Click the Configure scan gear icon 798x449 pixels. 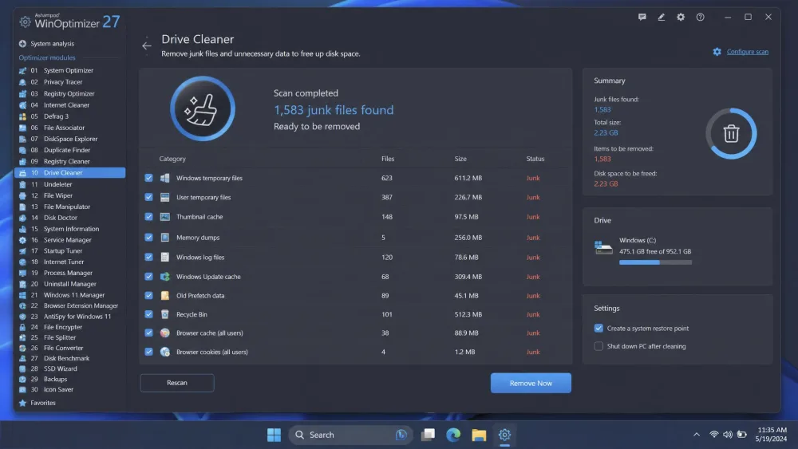tap(717, 52)
